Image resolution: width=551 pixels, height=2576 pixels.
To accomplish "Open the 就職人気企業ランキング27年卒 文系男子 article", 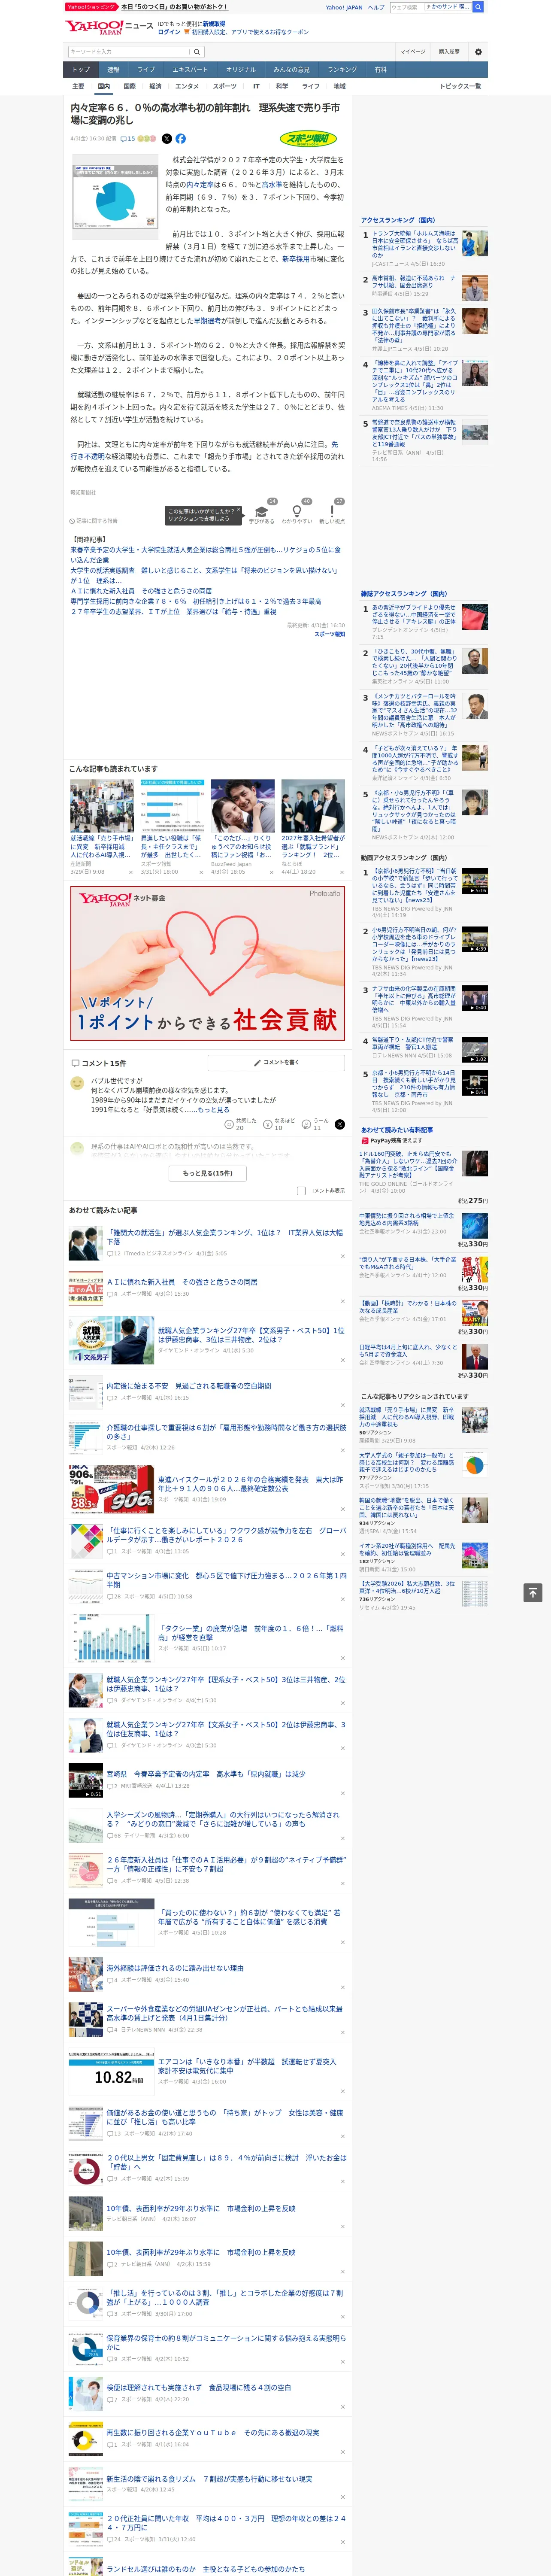I will tap(251, 1335).
